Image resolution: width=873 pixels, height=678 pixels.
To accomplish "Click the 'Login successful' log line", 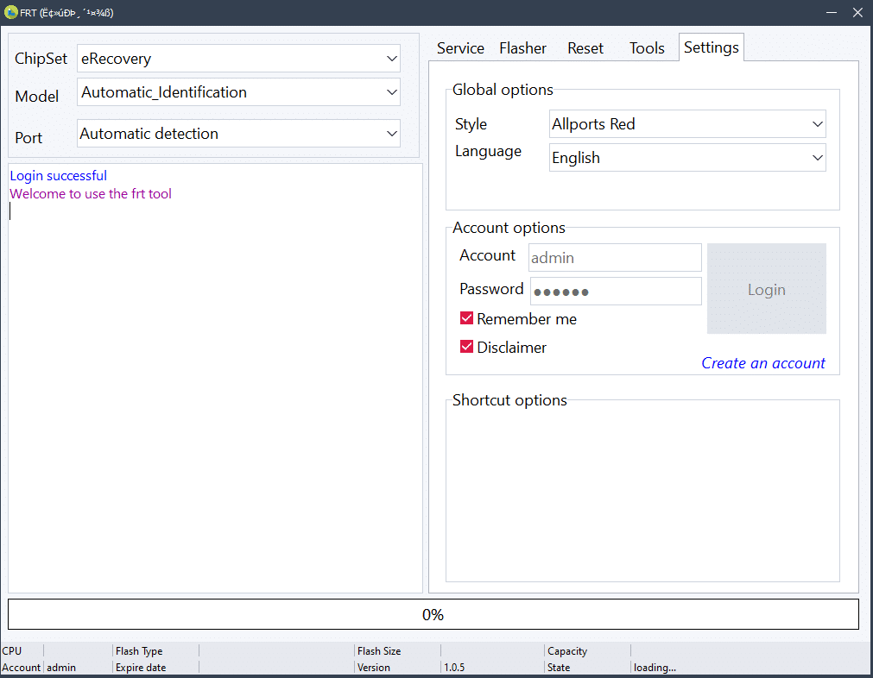I will (59, 176).
